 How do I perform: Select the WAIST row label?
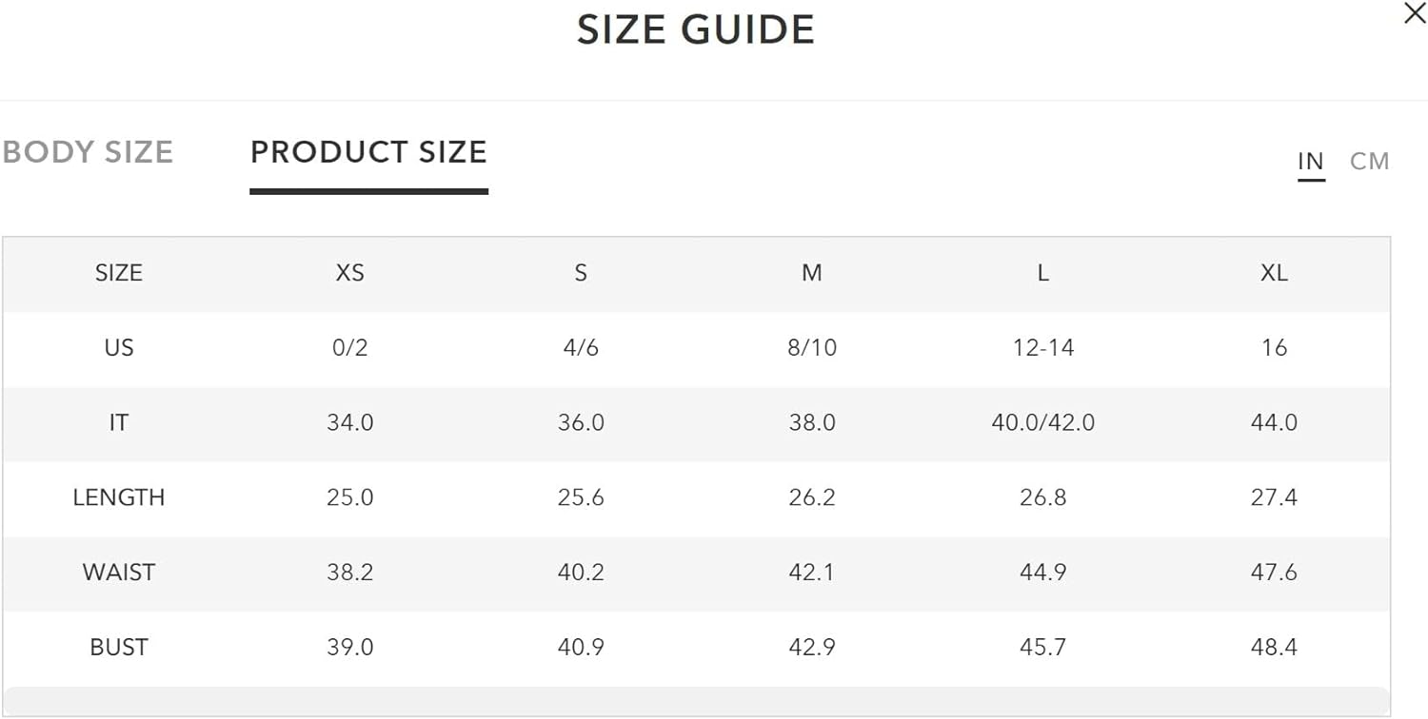coord(119,573)
